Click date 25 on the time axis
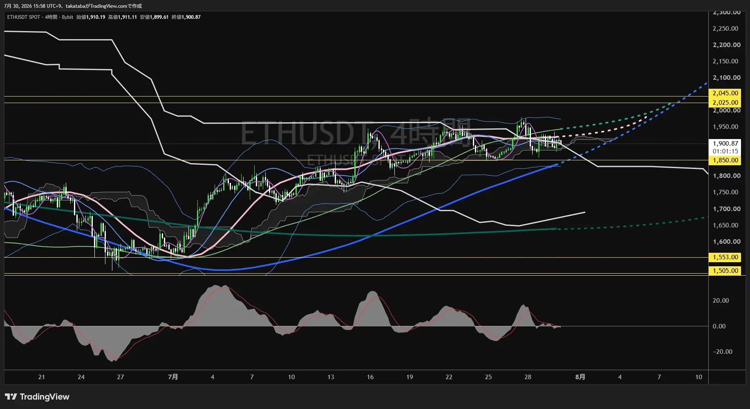750x409 pixels. tap(488, 377)
